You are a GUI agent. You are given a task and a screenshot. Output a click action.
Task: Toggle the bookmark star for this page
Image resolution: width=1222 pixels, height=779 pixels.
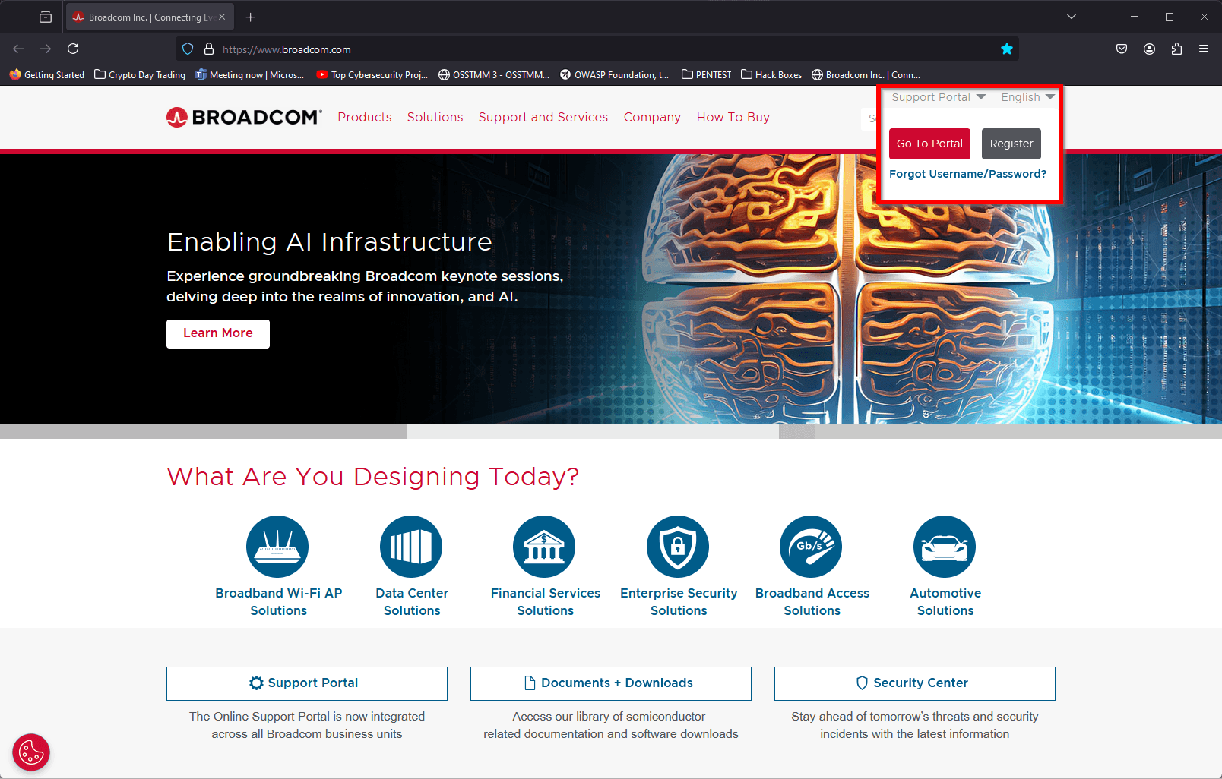click(1007, 49)
